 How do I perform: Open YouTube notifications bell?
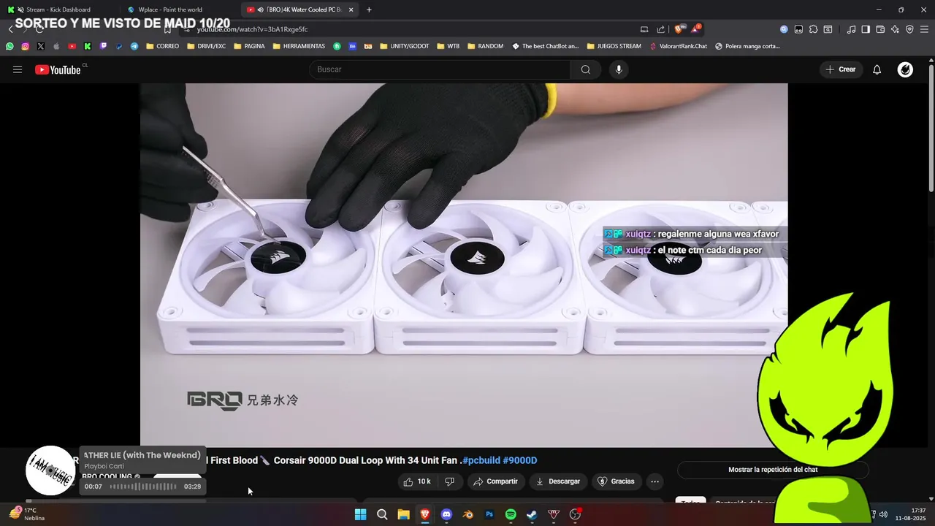[877, 69]
